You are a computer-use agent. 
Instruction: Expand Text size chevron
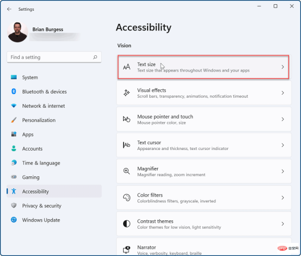(283, 67)
